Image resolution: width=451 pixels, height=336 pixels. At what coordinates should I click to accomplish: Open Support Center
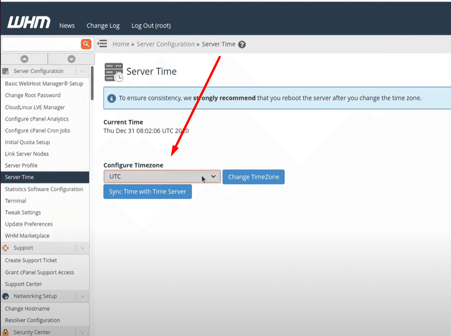[x=23, y=284]
